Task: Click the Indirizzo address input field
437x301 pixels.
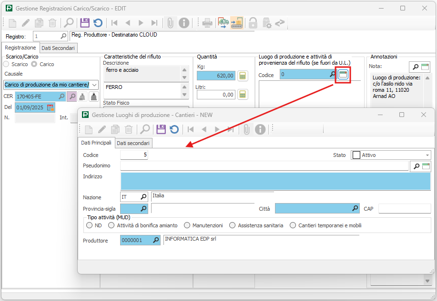Action: pyautogui.click(x=275, y=181)
